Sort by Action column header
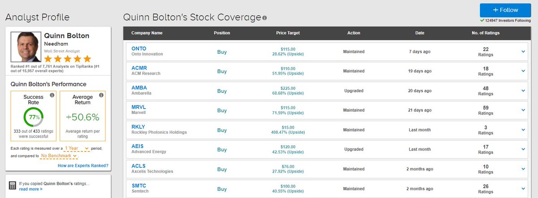The image size is (538, 198). coord(354,33)
